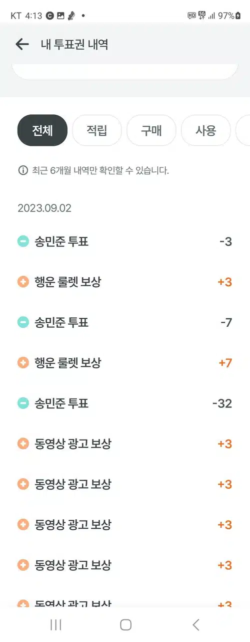Screen dimensions: 250x642
Task: Switch to the 구매 filter tab
Action: [x=151, y=130]
